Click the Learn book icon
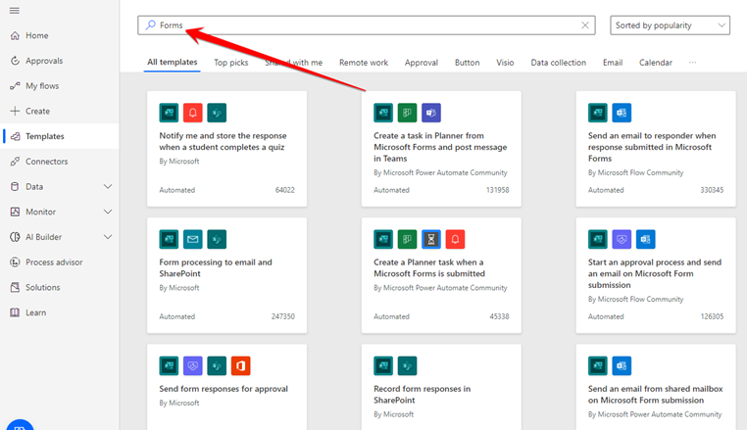The width and height of the screenshot is (747, 430). 15,312
